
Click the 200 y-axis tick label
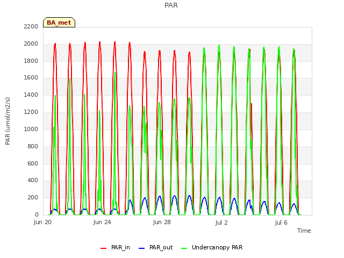coord(33,198)
